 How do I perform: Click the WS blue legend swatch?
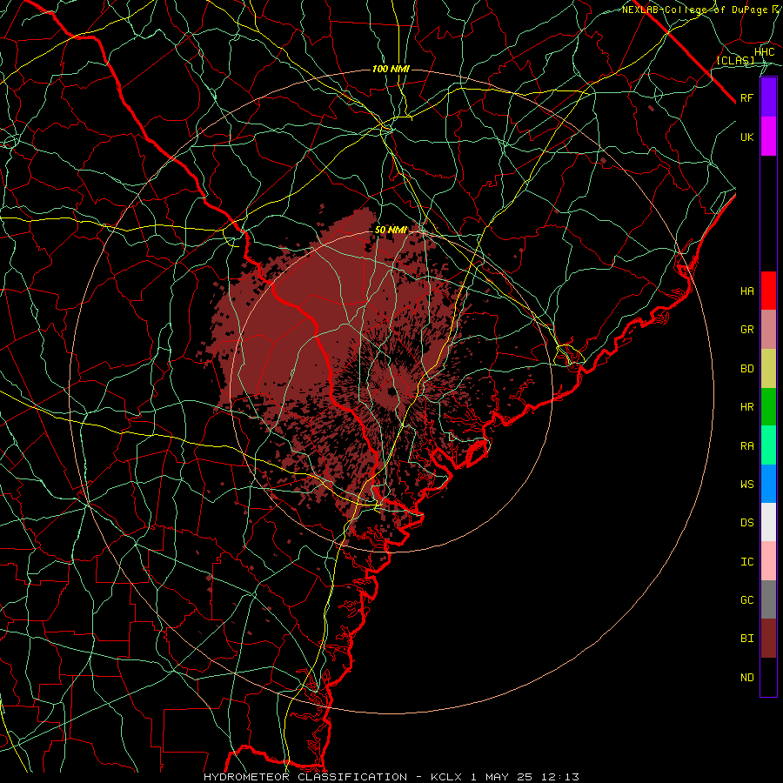[768, 484]
